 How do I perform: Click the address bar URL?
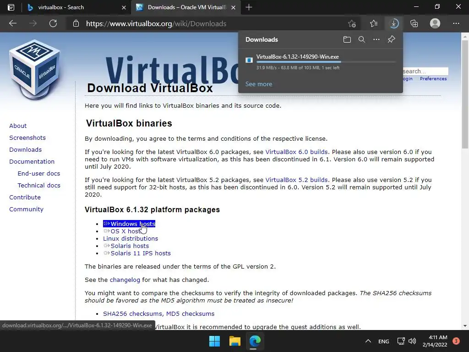pyautogui.click(x=156, y=24)
